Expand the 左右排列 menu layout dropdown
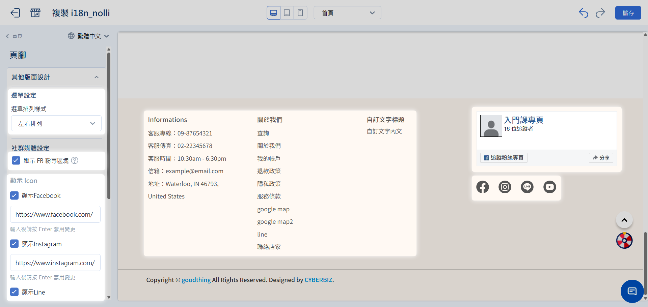 coord(56,123)
